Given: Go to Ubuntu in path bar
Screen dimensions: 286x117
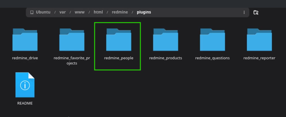Looking at the screenshot, I should click(43, 12).
